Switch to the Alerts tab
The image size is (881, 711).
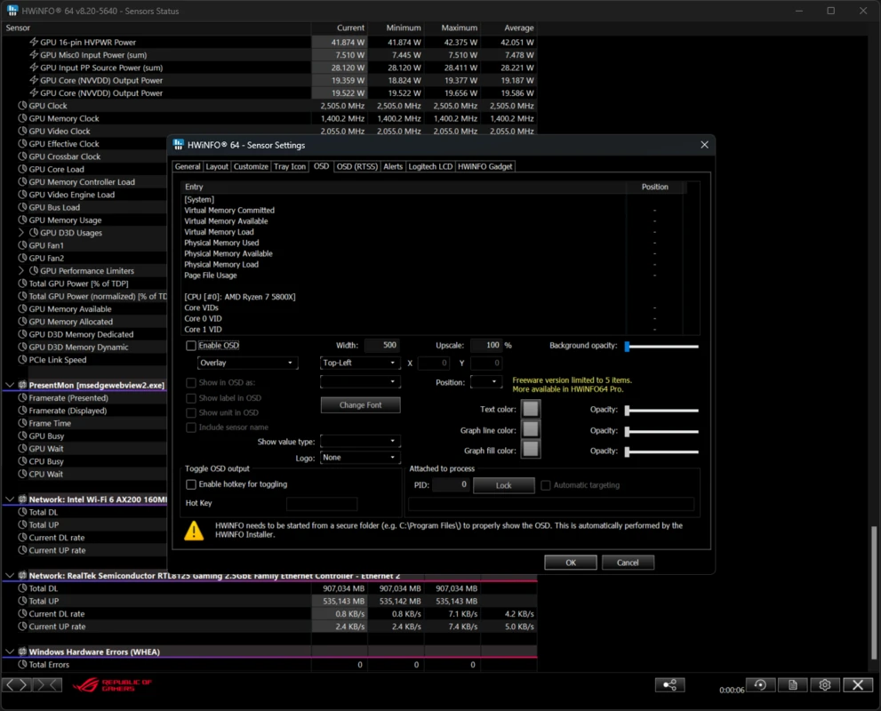(393, 167)
